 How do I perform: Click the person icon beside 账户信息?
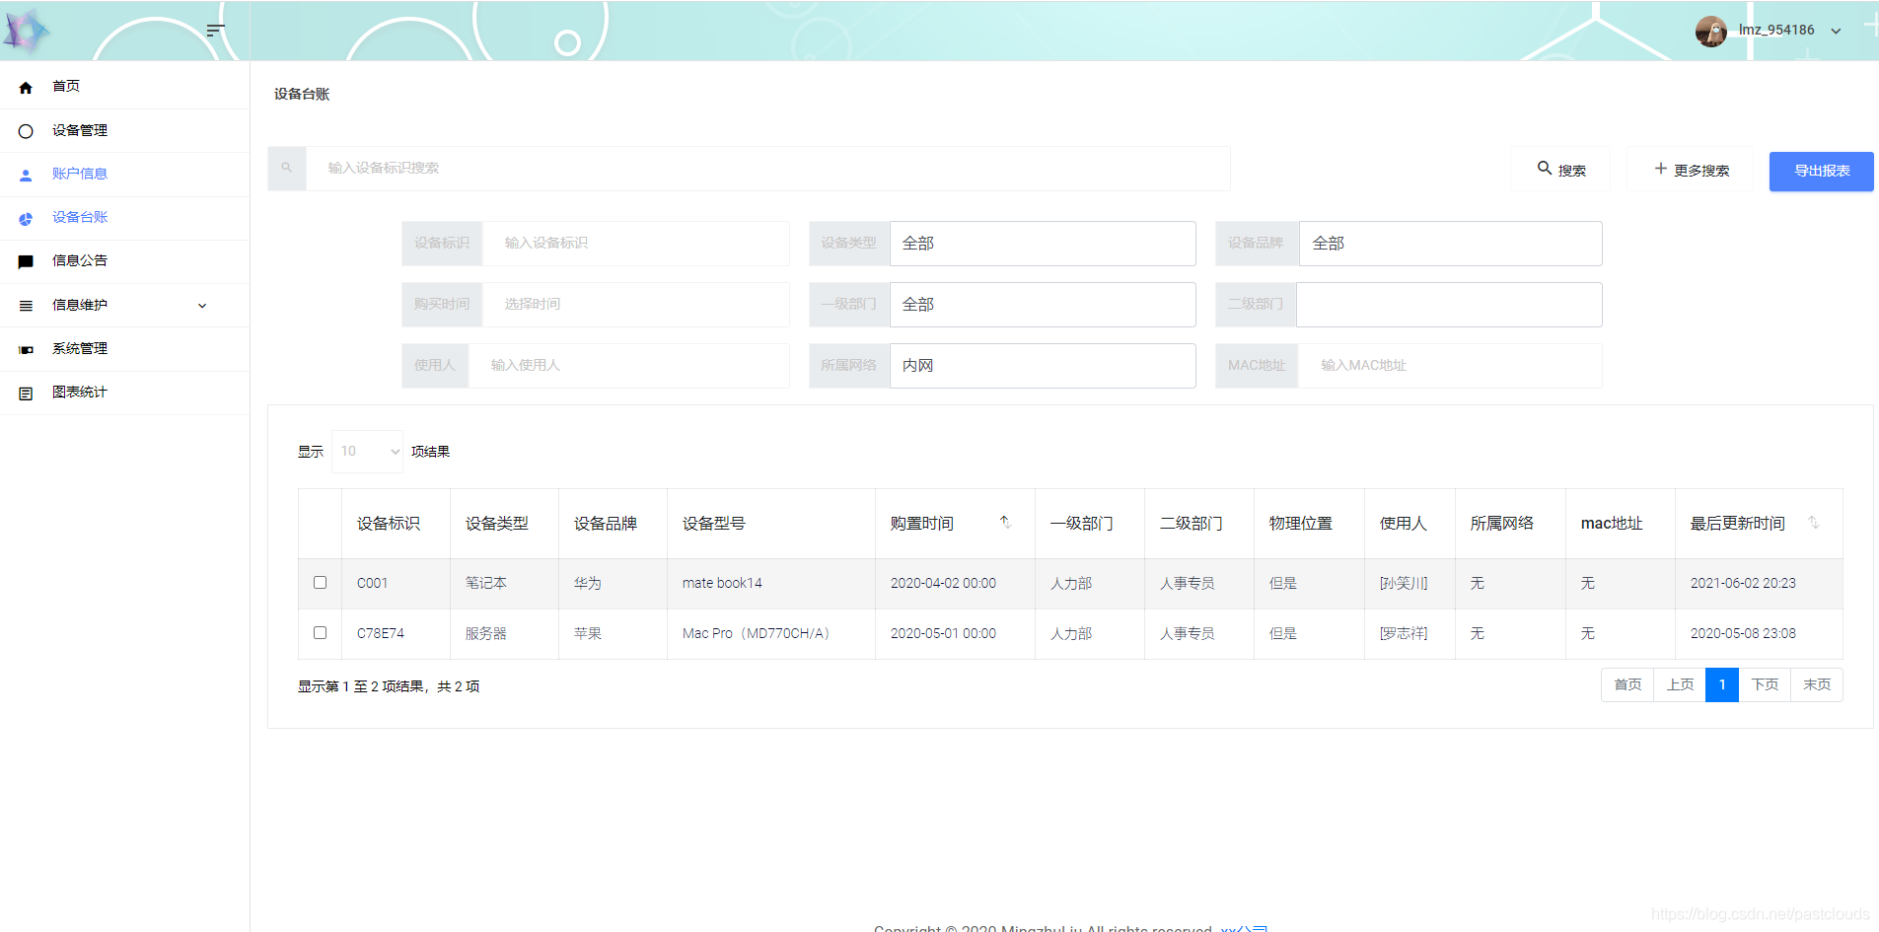click(26, 175)
